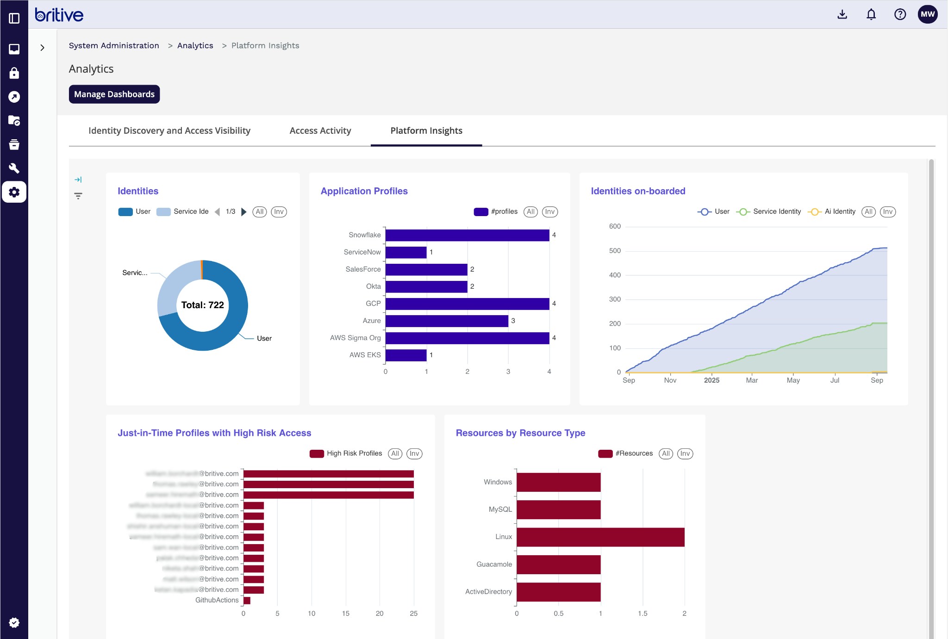Open the MW user avatar menu
The image size is (948, 639).
pyautogui.click(x=927, y=14)
